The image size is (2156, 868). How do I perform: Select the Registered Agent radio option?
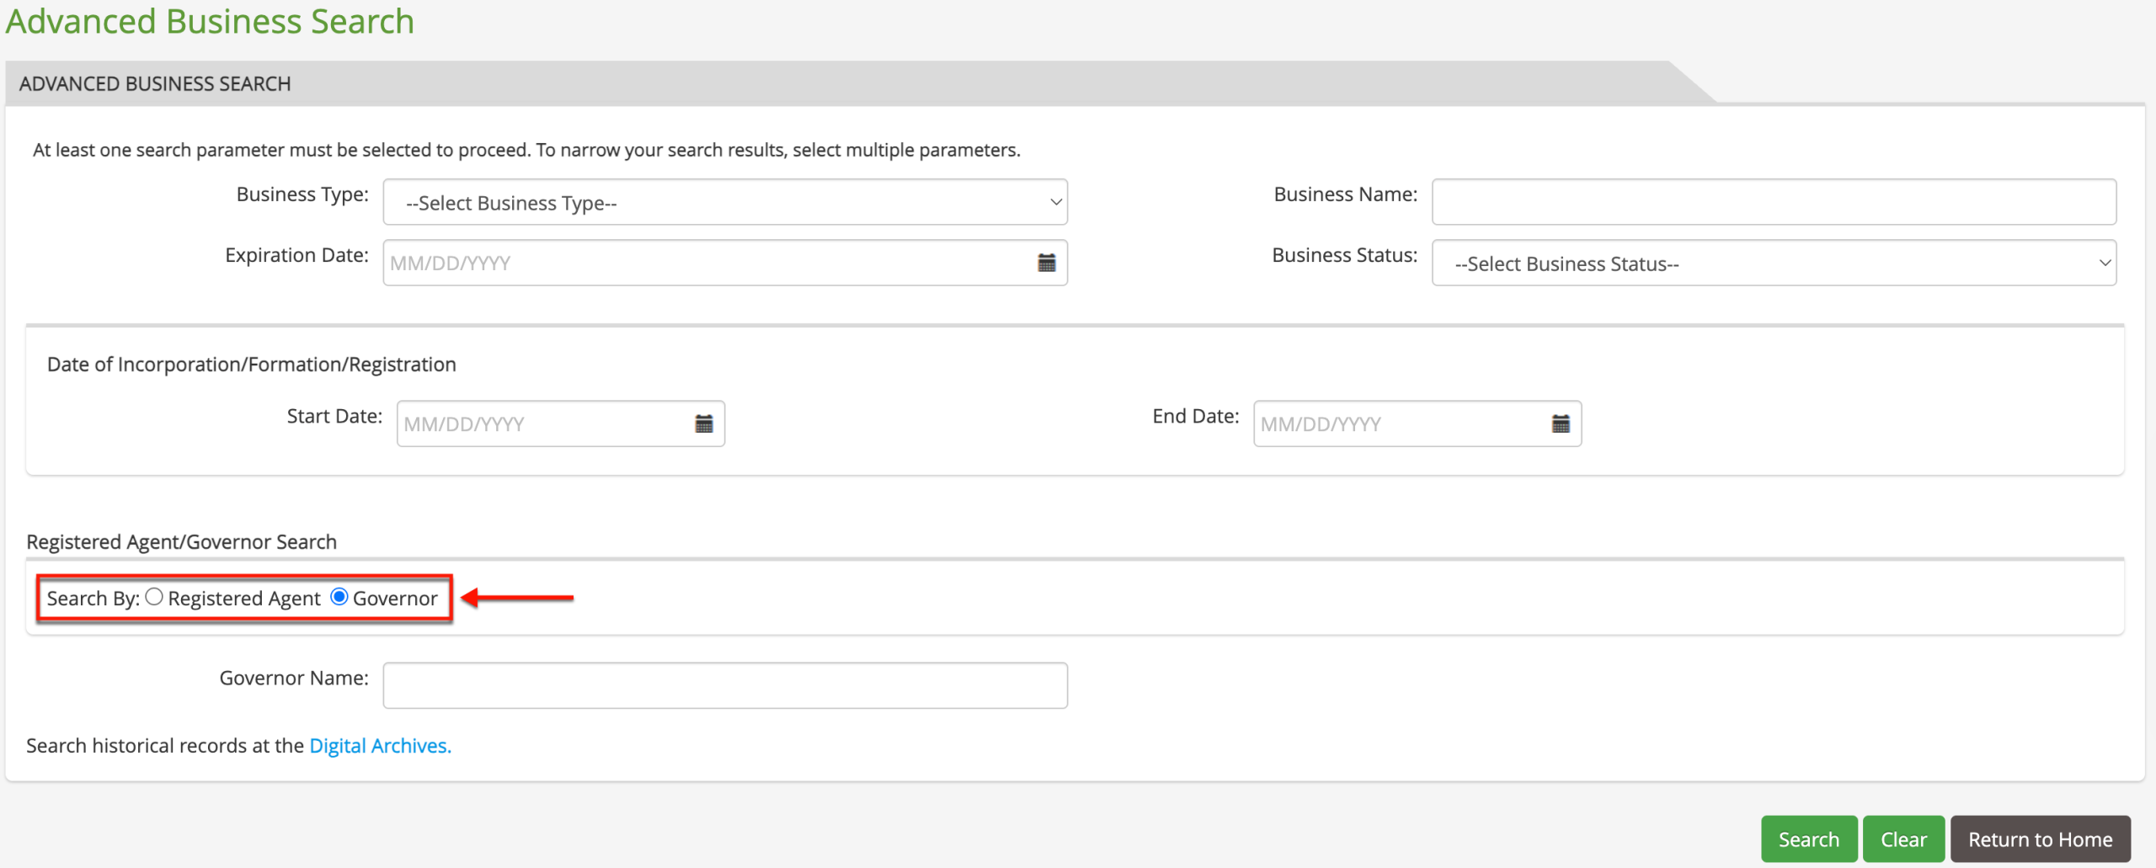pos(154,597)
